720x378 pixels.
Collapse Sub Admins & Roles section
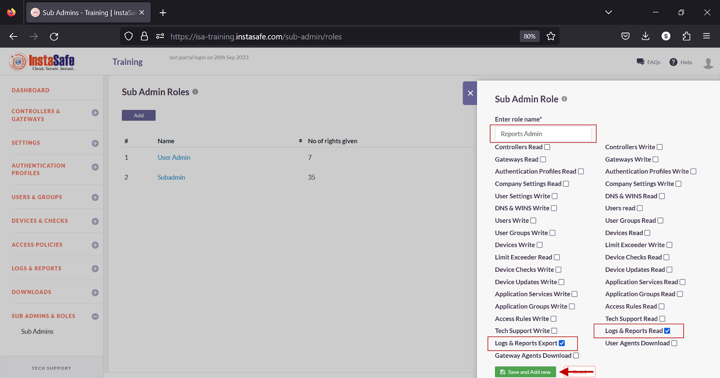95,316
